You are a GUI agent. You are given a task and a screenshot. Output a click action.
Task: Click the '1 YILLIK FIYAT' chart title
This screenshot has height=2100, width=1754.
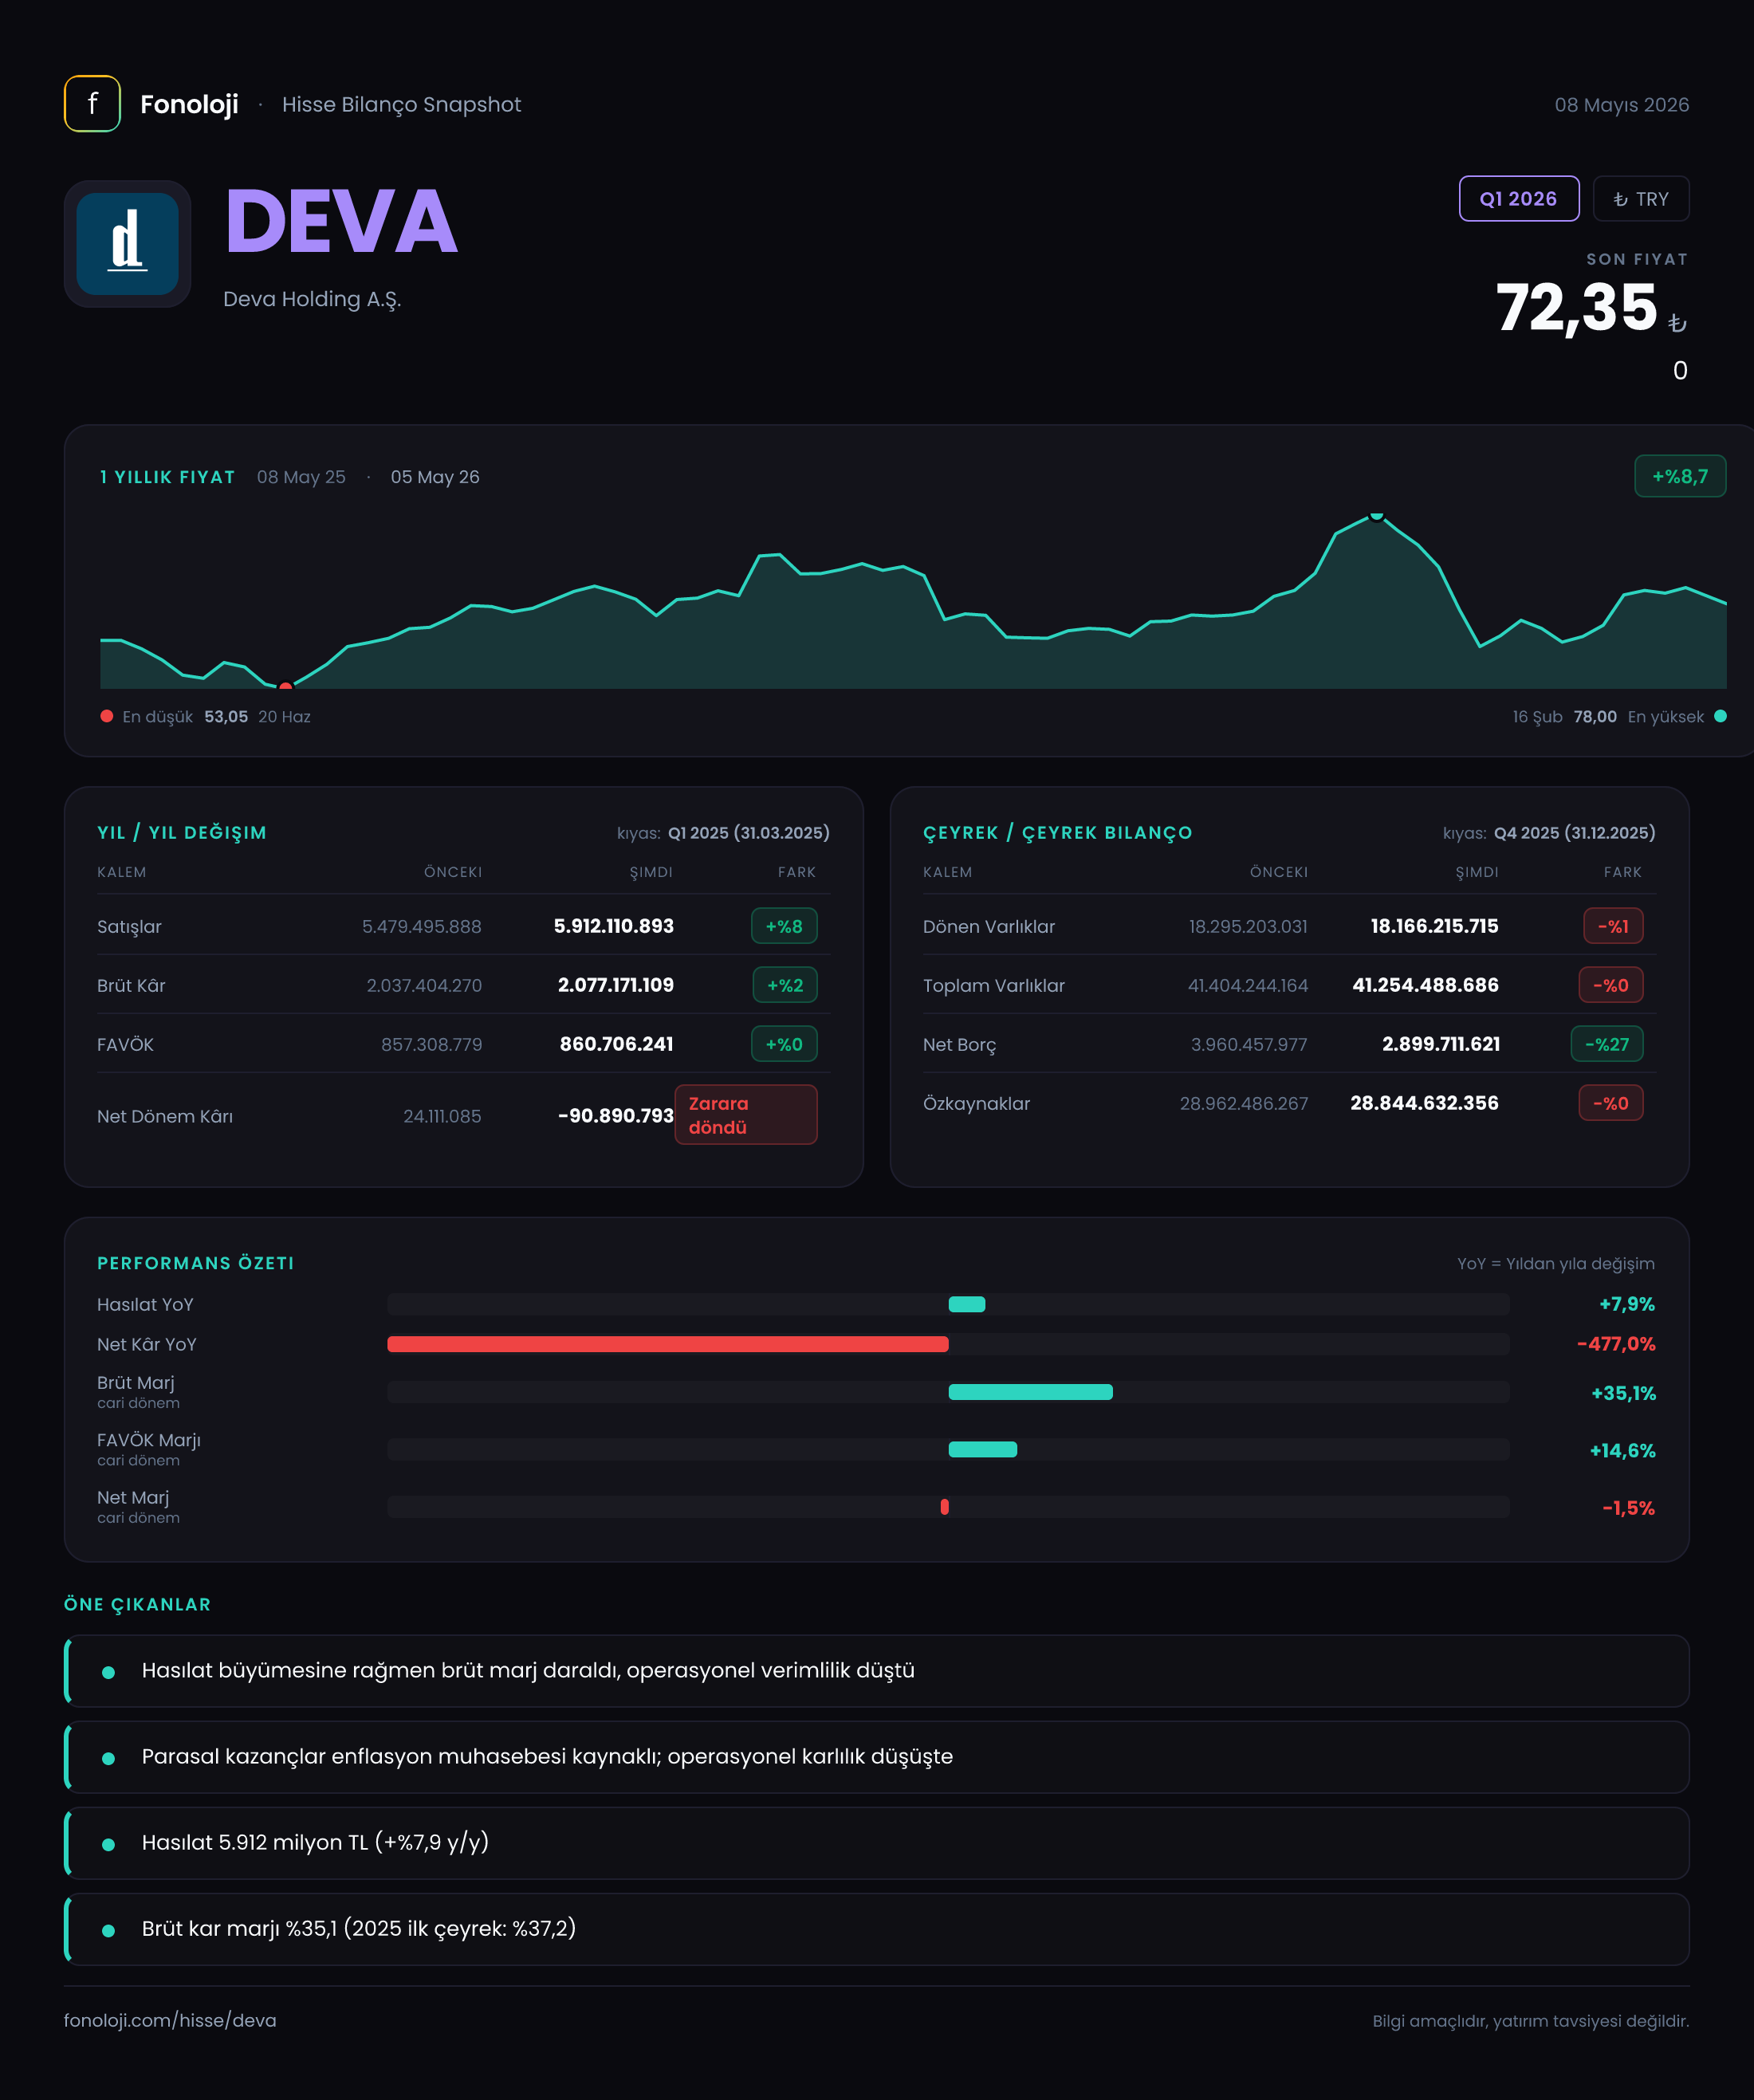pyautogui.click(x=167, y=477)
